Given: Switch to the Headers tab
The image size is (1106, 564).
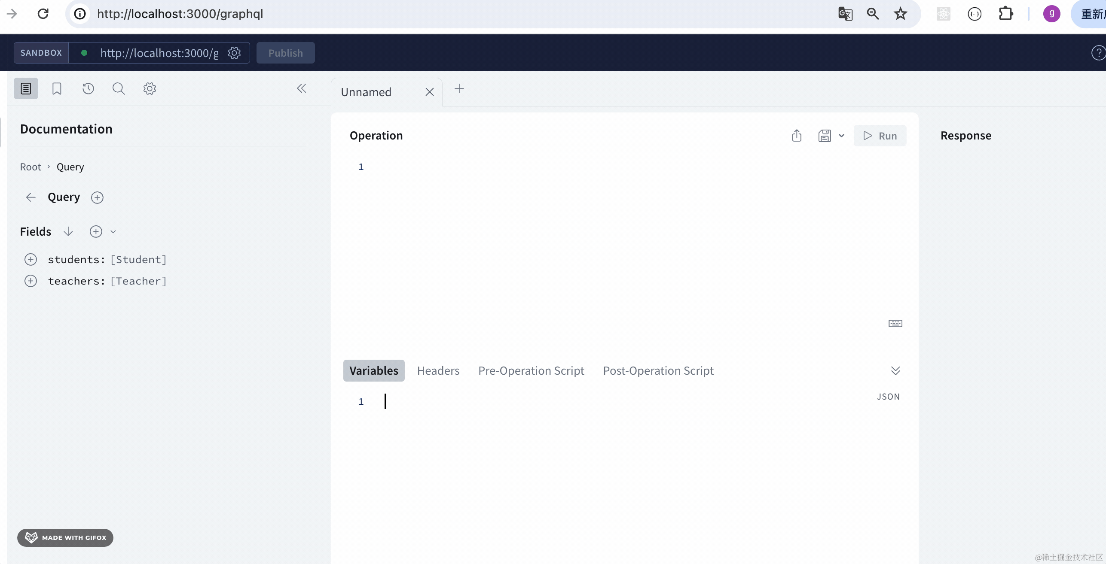Looking at the screenshot, I should pyautogui.click(x=438, y=370).
